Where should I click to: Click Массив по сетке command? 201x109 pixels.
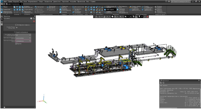coord(78,7)
